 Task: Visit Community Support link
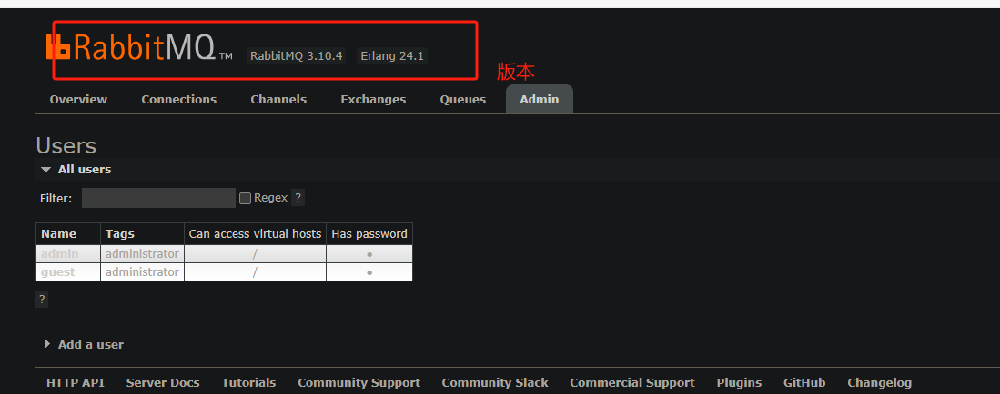tap(359, 382)
